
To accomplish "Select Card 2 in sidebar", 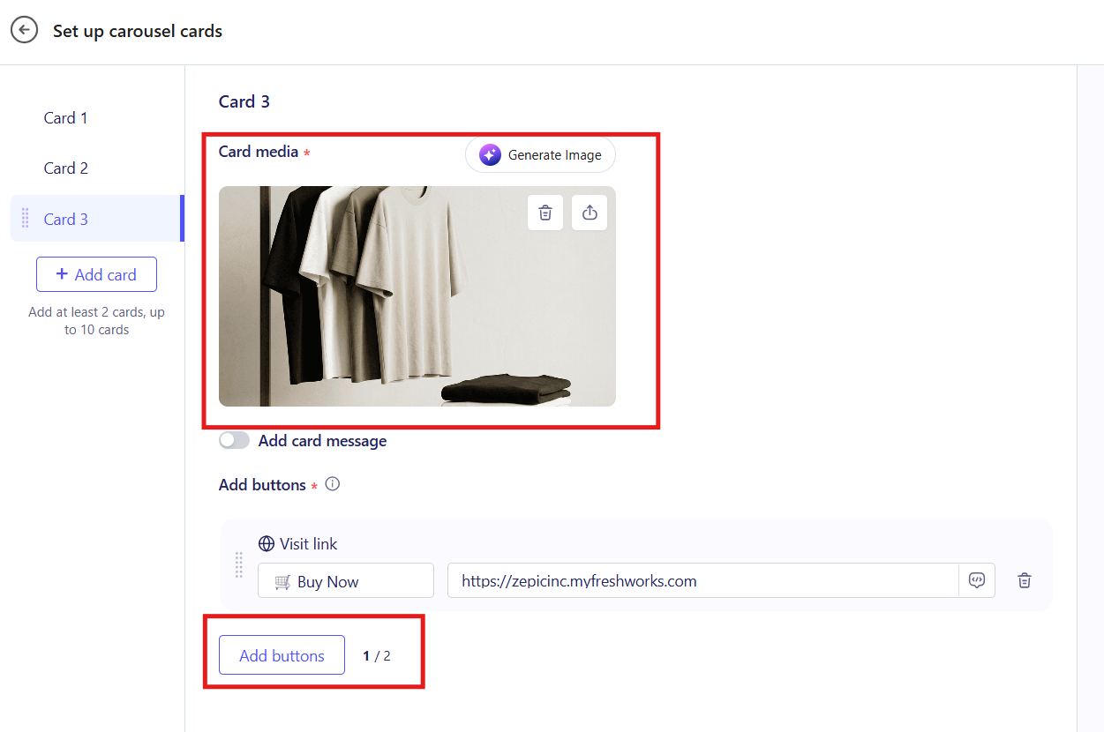I will [66, 168].
